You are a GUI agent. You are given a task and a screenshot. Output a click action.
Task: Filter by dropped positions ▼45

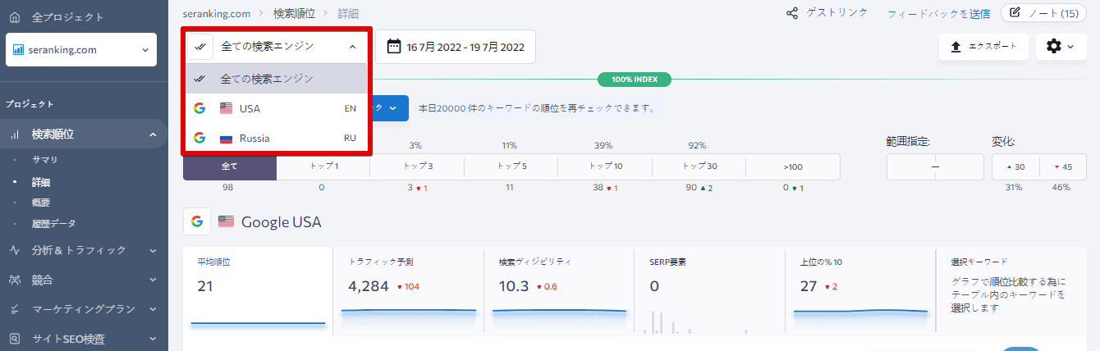(x=1063, y=166)
